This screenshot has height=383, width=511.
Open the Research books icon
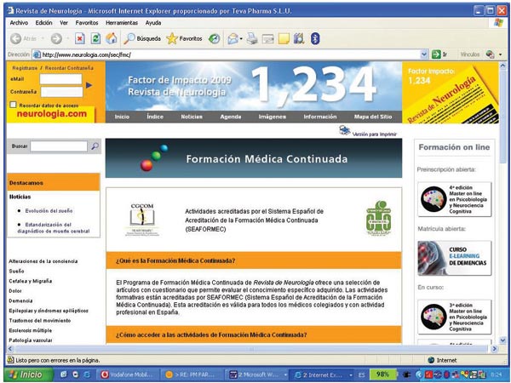coord(299,38)
